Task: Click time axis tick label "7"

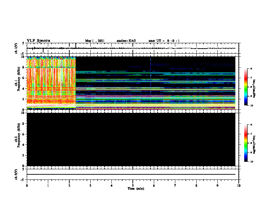Action: [x=175, y=186]
